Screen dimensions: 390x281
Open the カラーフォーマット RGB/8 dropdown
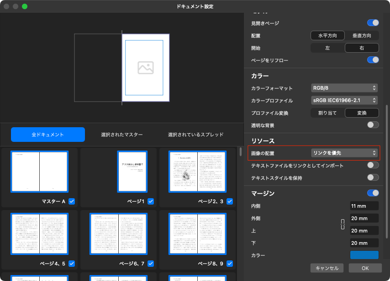click(344, 88)
